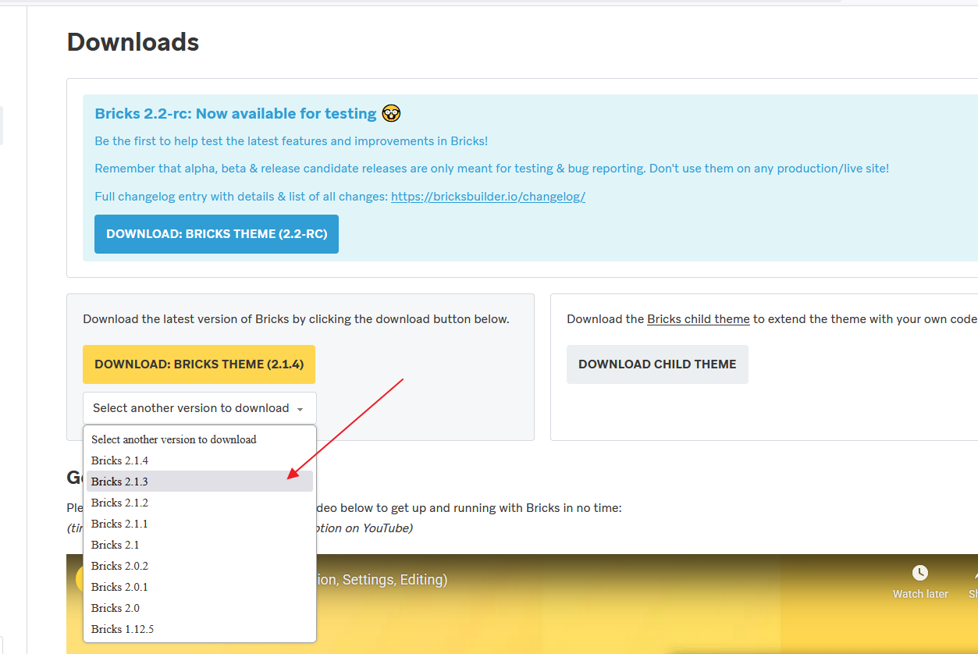Select Bricks 2.0.1 version
Screen dimensions: 978x654
pos(119,587)
